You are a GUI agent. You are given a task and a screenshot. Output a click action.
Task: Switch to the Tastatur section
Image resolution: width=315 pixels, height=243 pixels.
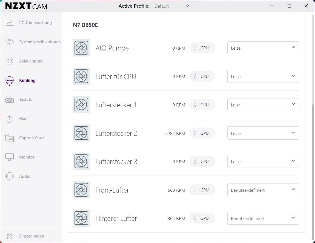27,100
